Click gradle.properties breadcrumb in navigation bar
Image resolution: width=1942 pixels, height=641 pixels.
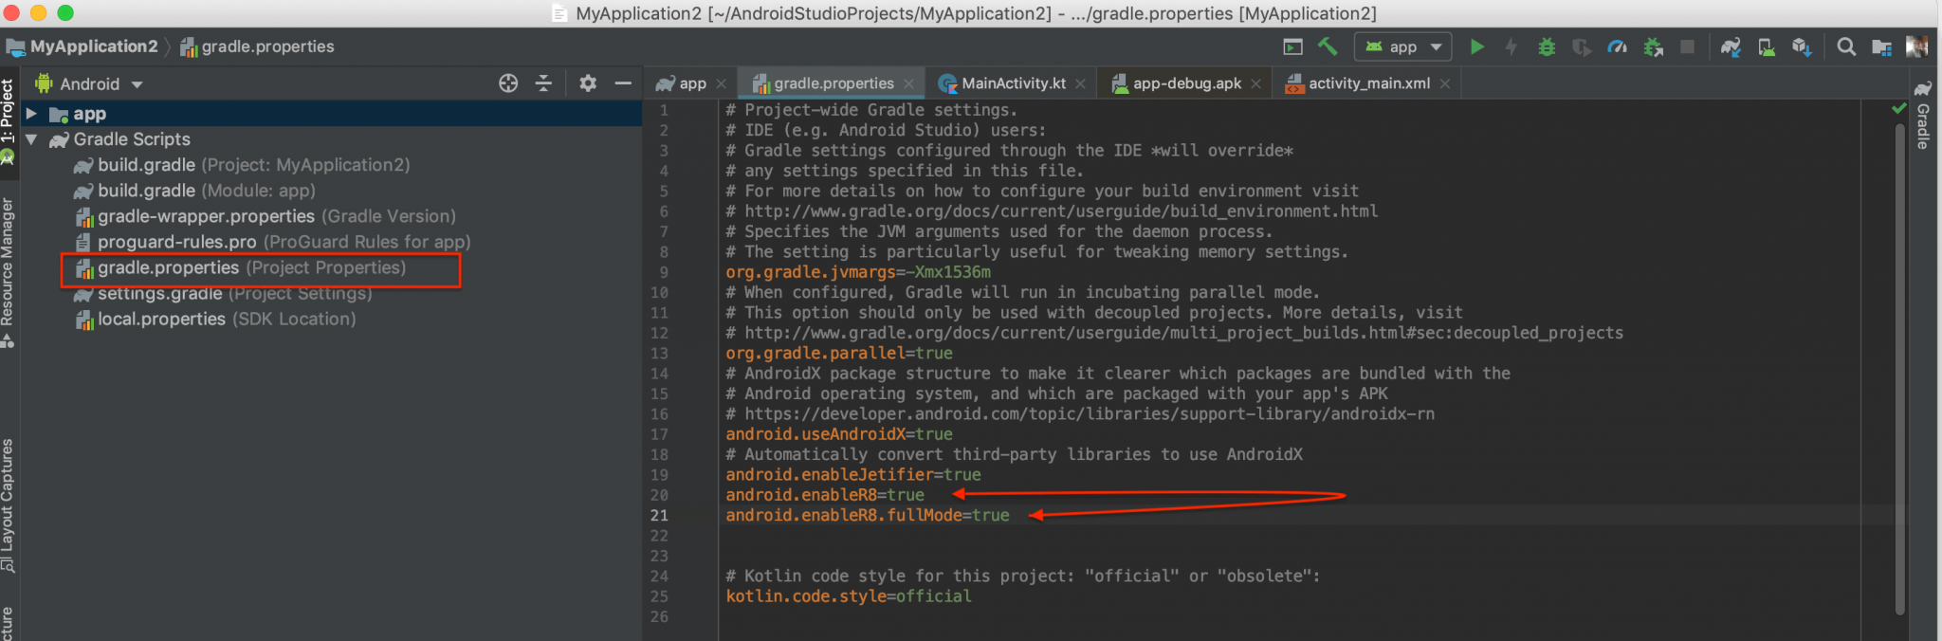[x=257, y=46]
